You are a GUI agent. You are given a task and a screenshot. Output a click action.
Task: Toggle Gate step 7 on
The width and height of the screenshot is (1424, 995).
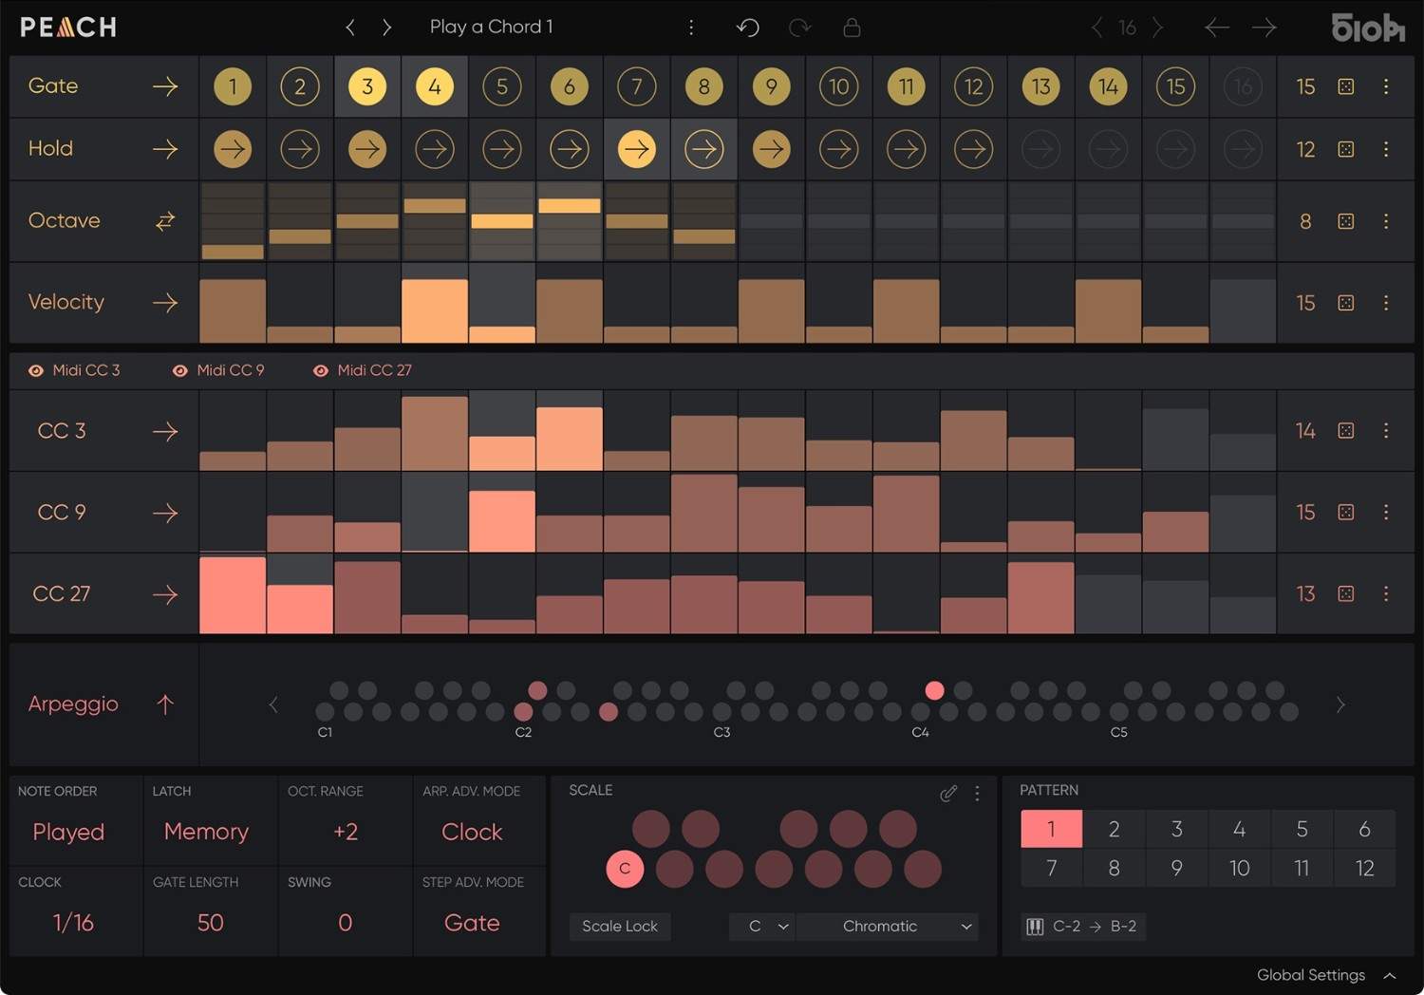point(636,87)
